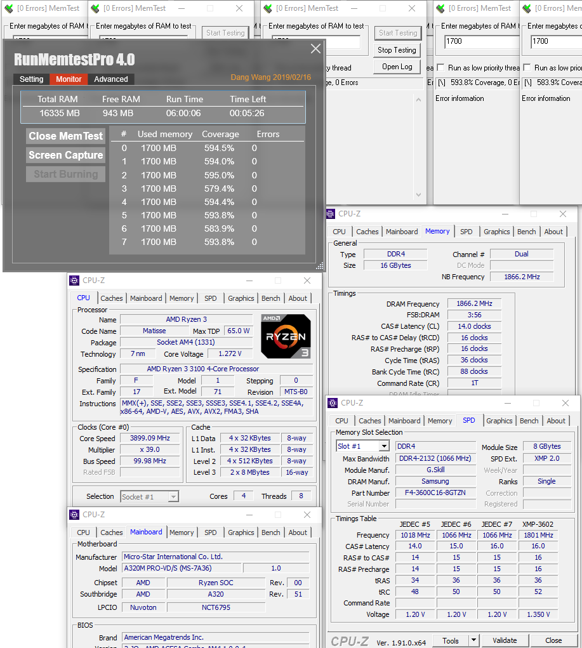
Task: Open the Slot #1 memory slot dropdown
Action: 383,446
